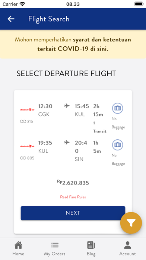Tap Malindo Air logo above OD 805
146x260 pixels.
coord(27,146)
